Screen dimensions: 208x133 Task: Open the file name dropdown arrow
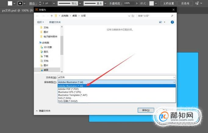[x=174, y=77]
